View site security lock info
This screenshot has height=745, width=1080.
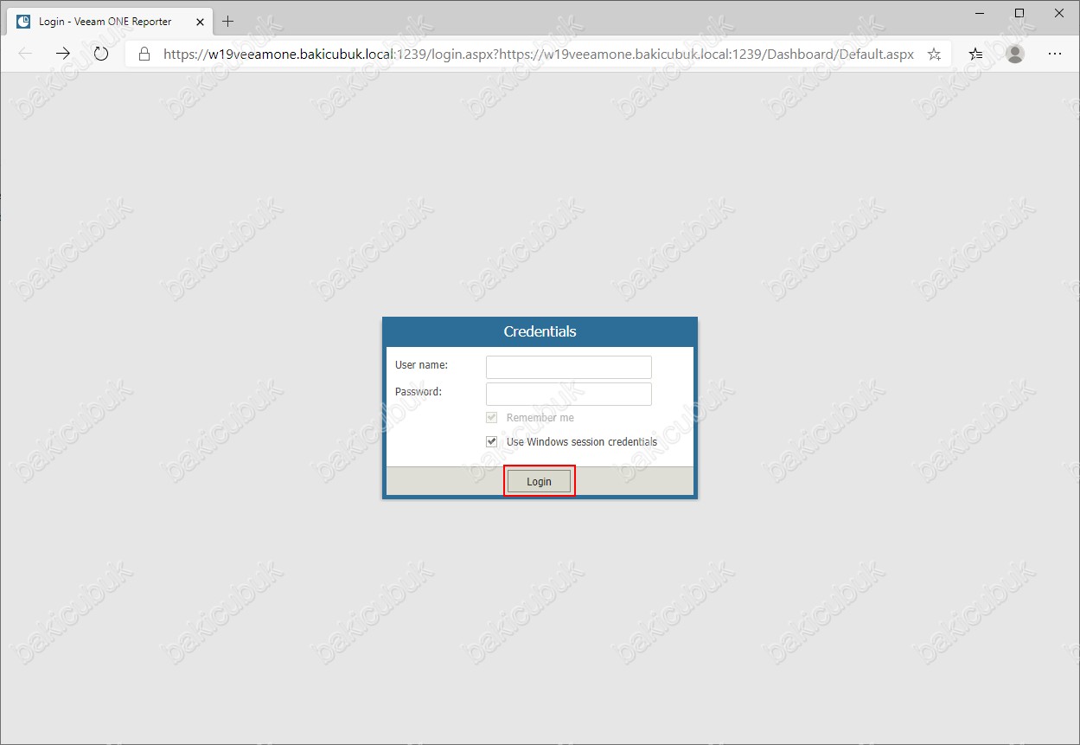(145, 54)
